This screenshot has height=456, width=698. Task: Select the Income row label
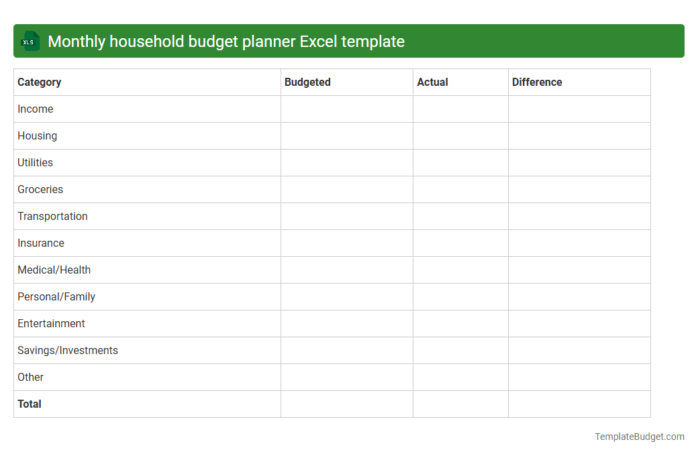tap(36, 109)
